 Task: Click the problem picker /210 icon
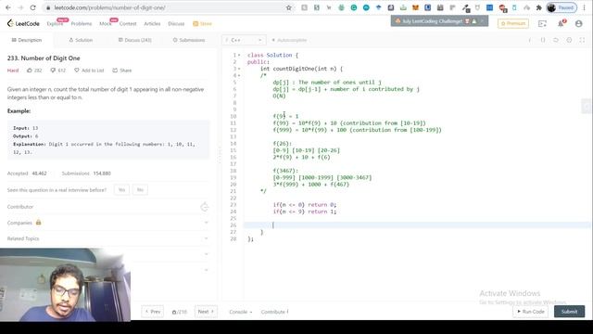click(x=180, y=312)
